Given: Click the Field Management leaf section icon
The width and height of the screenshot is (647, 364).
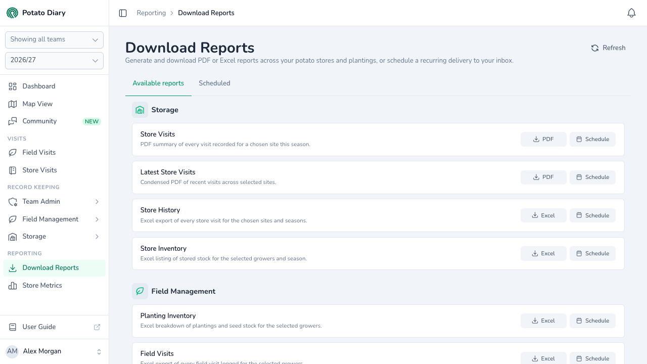Looking at the screenshot, I should (140, 291).
